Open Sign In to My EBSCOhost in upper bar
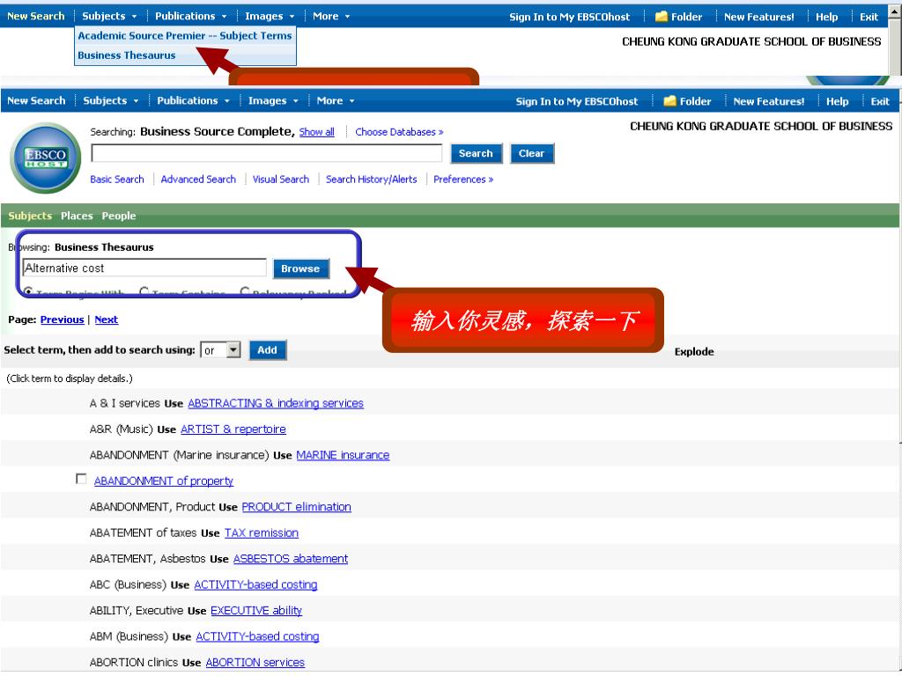This screenshot has width=902, height=676. 570,18
